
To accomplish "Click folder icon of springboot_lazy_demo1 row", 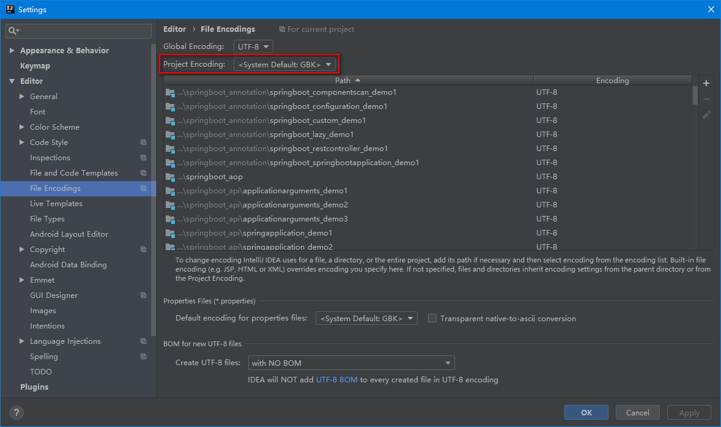I will click(x=170, y=135).
